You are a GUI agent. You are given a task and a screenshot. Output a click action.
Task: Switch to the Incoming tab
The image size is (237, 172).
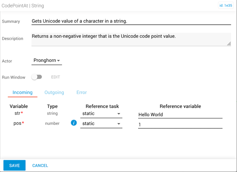(x=23, y=93)
